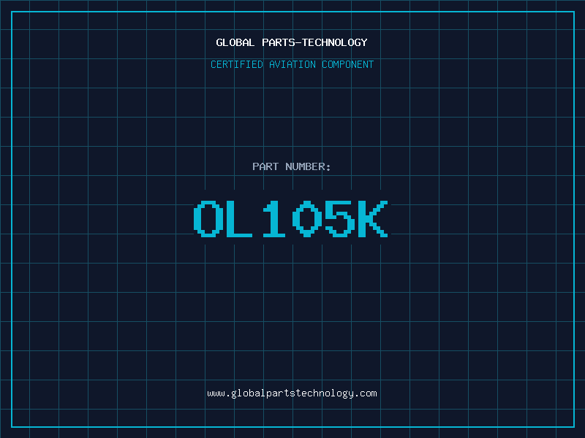Click the 'www' prefix of the website URL
This screenshot has width=585, height=438.
[x=216, y=393]
